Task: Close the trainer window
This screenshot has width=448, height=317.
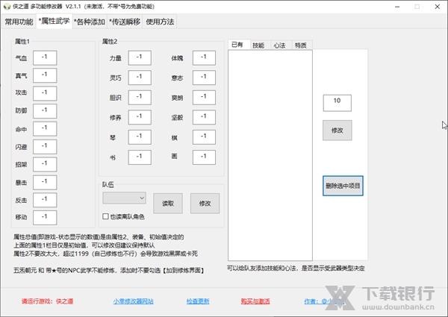Action: [x=437, y=7]
